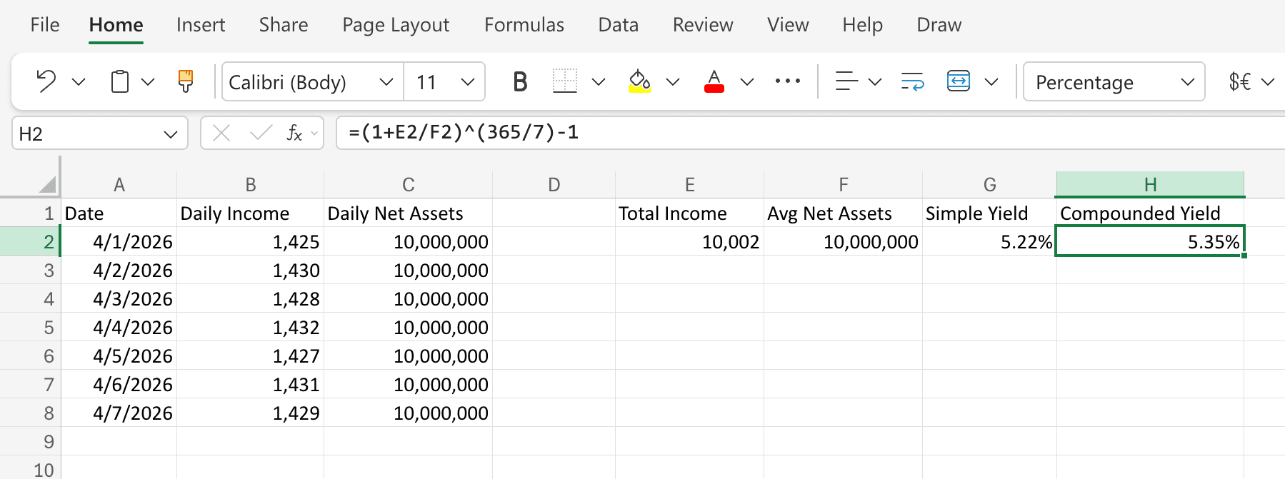
Task: Click the Select All corner triangle
Action: pyautogui.click(x=47, y=185)
